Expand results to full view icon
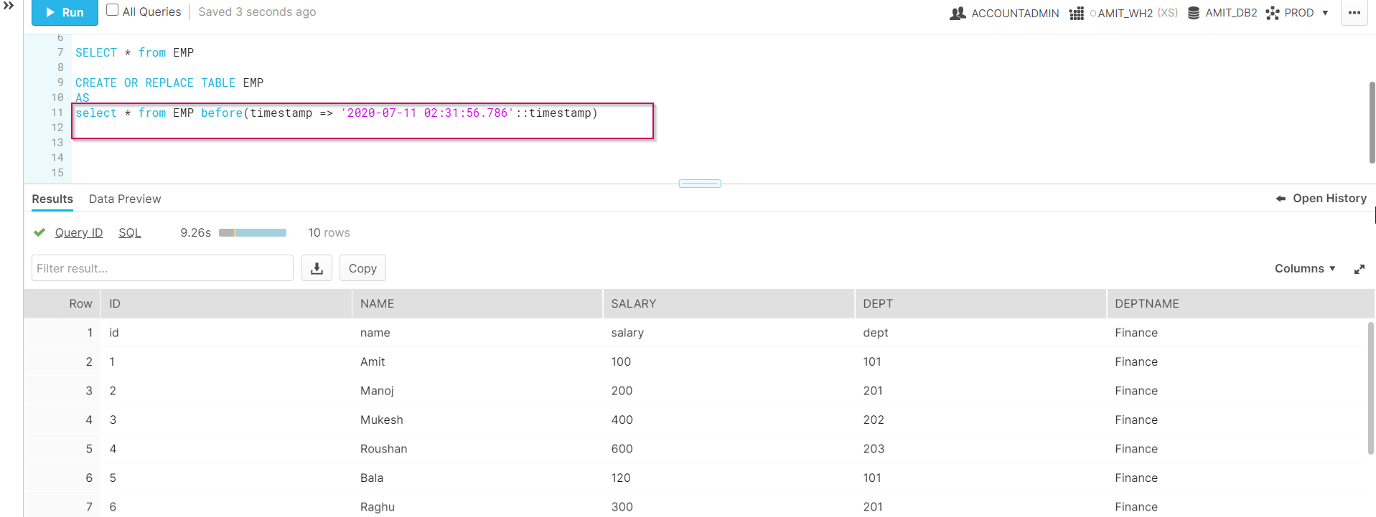 point(1359,269)
